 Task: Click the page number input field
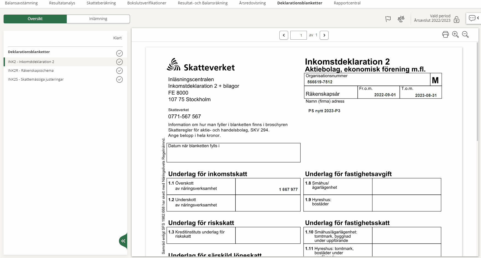pyautogui.click(x=299, y=35)
